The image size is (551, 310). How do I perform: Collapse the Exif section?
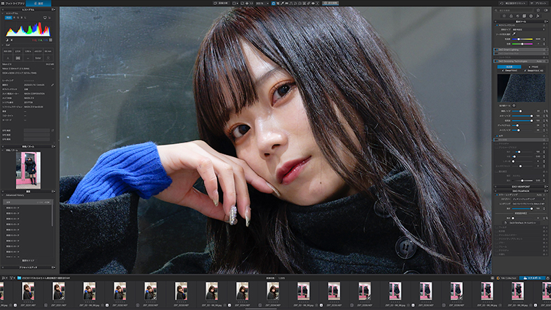(3, 45)
